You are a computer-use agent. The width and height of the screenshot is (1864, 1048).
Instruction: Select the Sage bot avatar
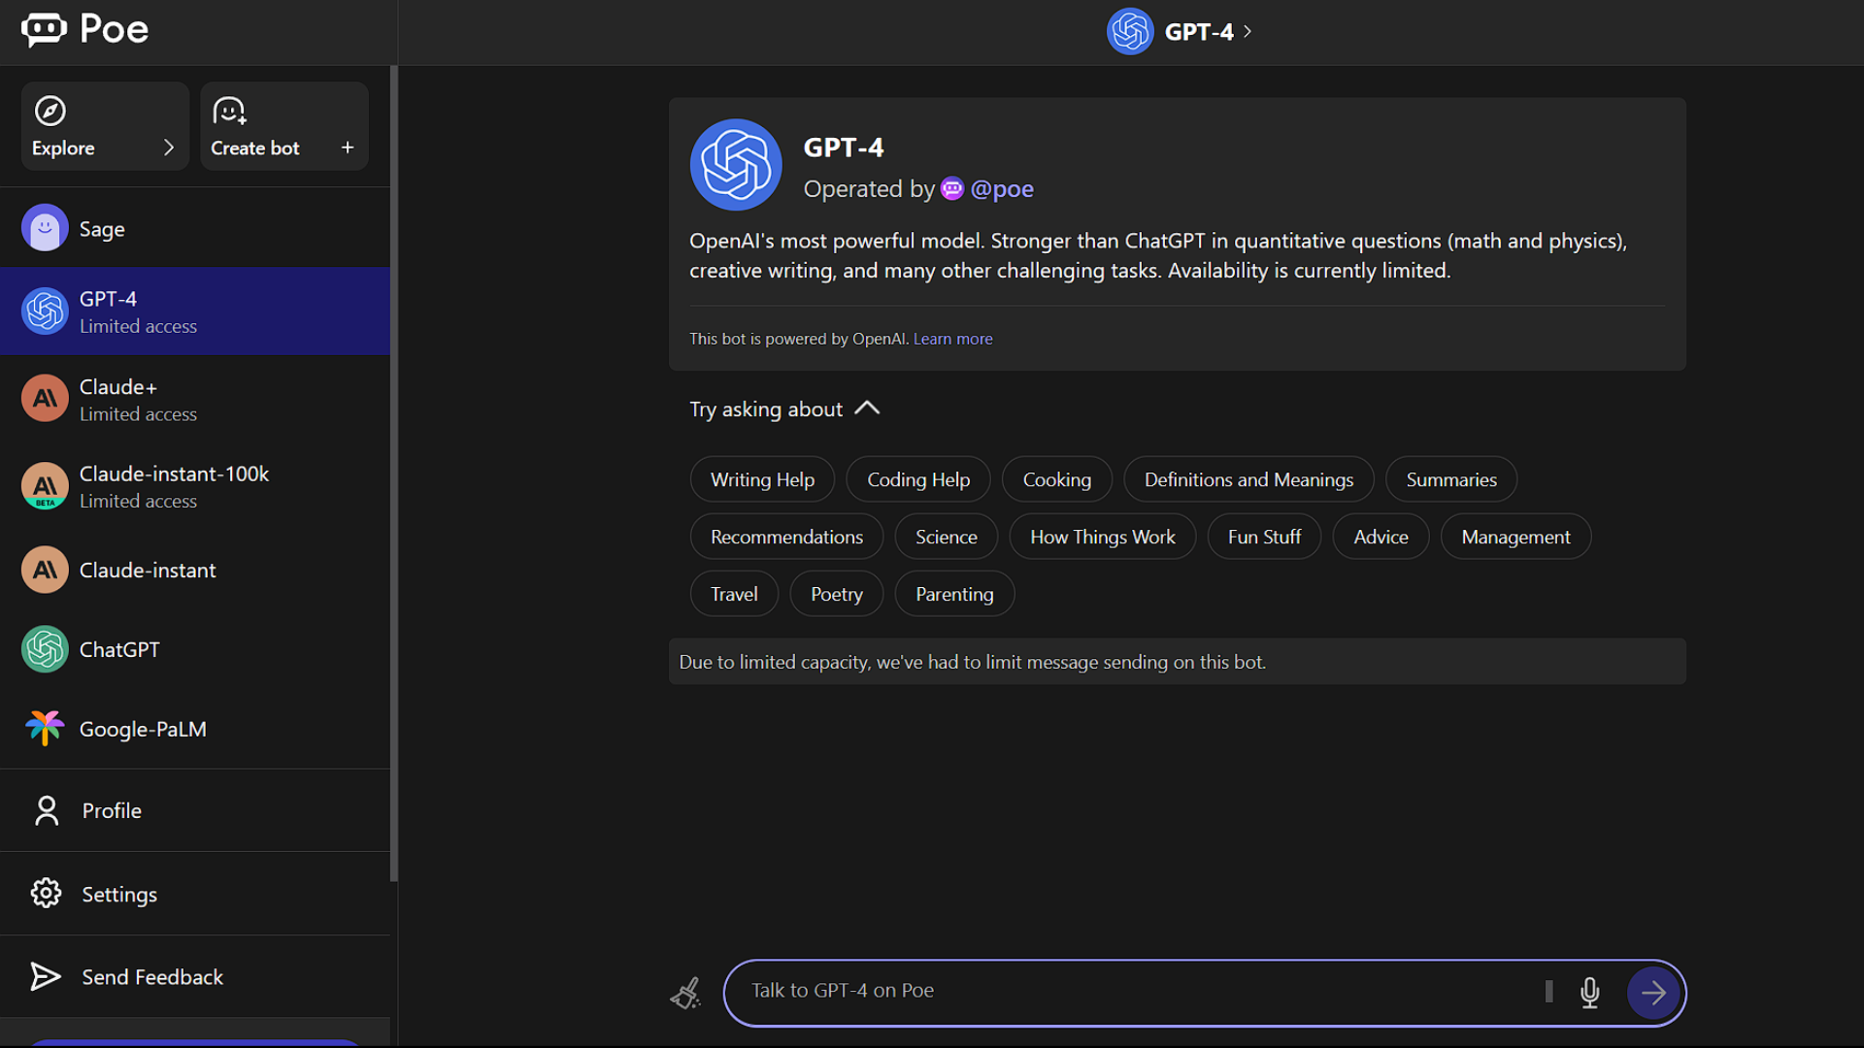[45, 229]
